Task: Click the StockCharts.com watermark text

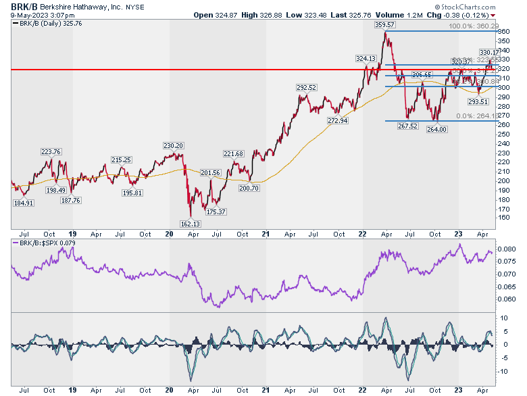Action: pyautogui.click(x=465, y=7)
